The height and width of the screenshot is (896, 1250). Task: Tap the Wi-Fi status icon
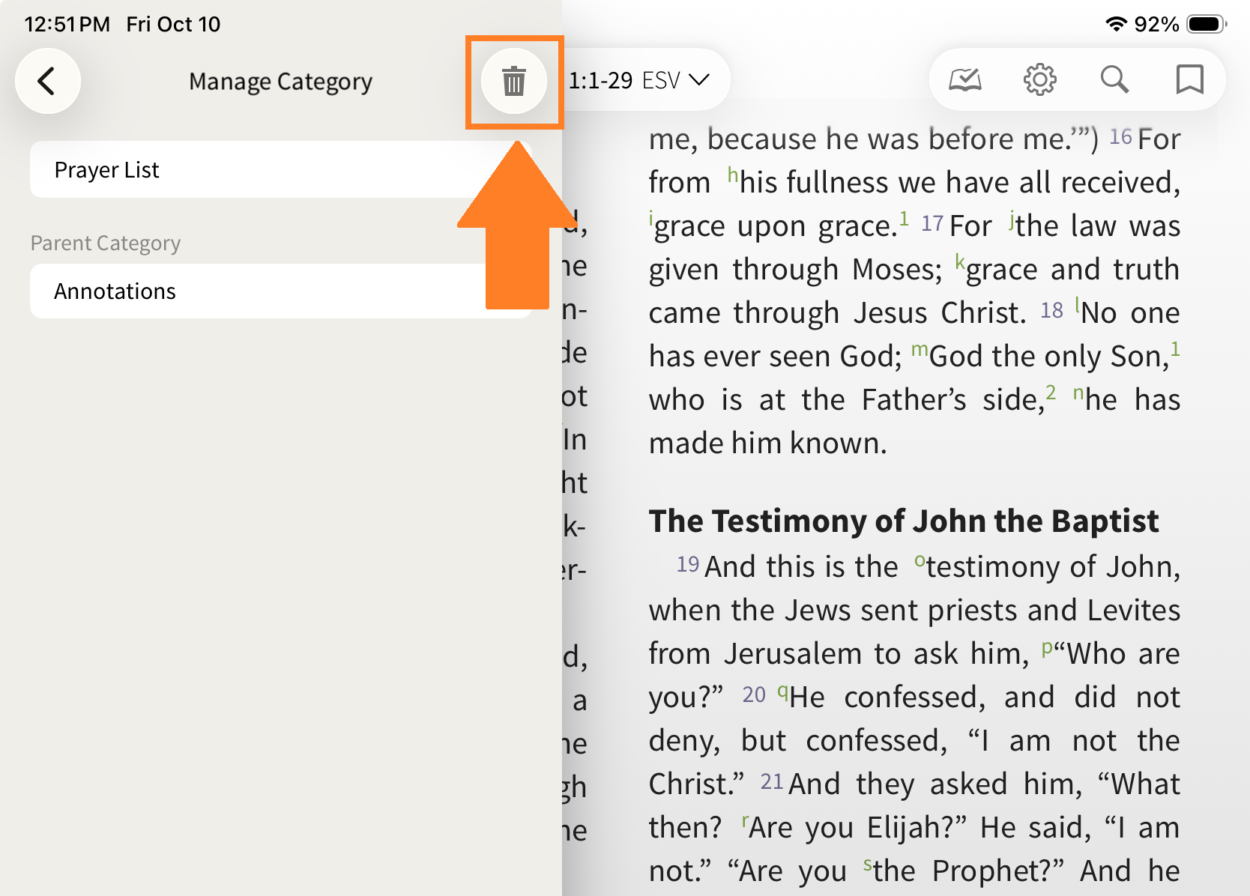[x=1116, y=24]
